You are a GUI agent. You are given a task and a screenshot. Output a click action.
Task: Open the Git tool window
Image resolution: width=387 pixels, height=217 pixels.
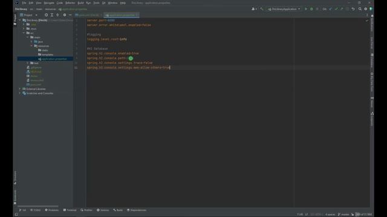22,210
